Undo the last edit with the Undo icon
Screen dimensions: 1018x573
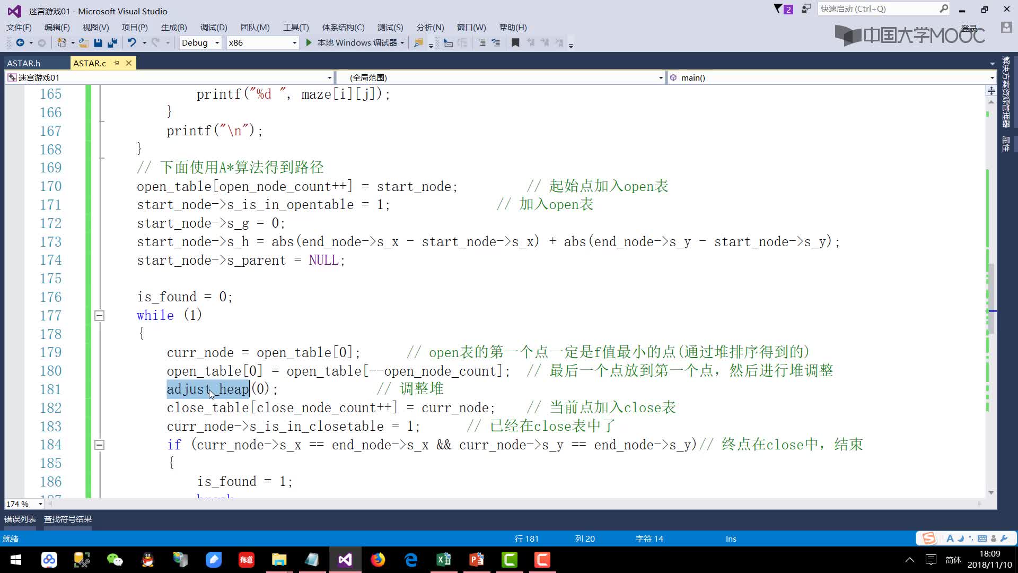click(x=132, y=42)
